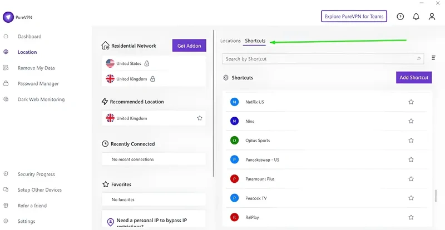The image size is (445, 230).
Task: Click the Search by Shortcut input field
Action: coord(323,59)
